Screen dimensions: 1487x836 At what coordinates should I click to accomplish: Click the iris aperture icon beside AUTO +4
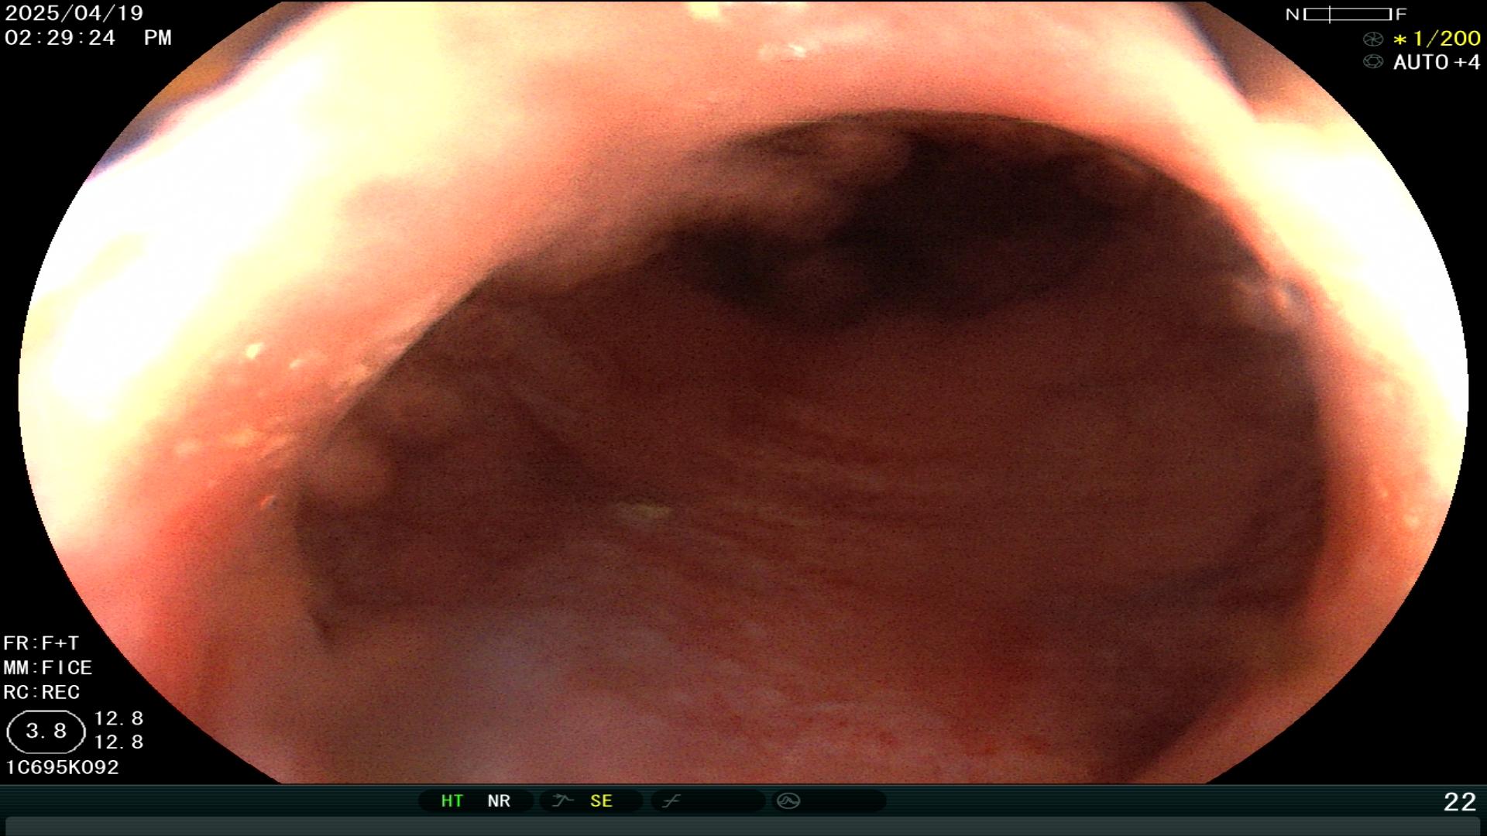[x=1373, y=62]
